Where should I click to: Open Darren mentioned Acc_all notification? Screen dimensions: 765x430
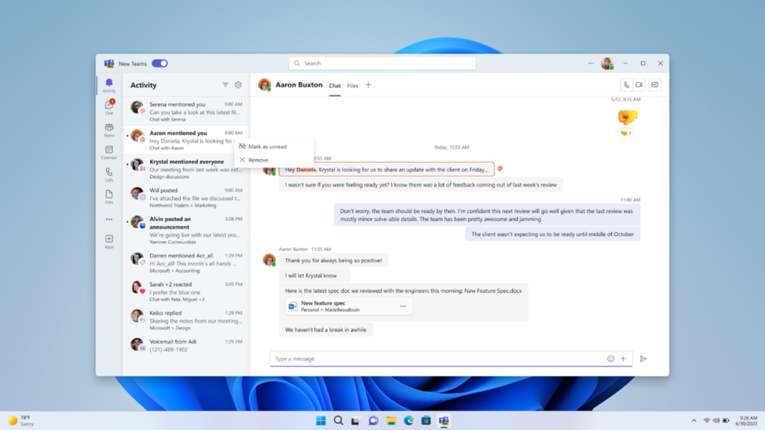click(186, 263)
